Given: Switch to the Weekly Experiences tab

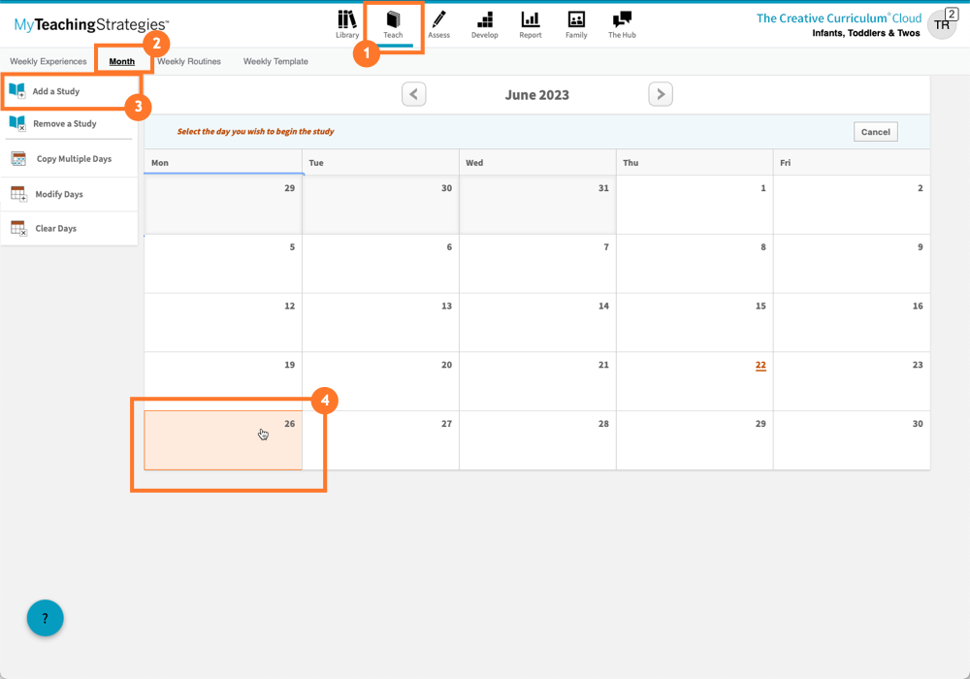Looking at the screenshot, I should click(48, 60).
